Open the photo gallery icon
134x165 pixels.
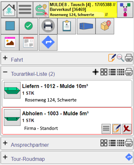pyautogui.click(x=10, y=42)
